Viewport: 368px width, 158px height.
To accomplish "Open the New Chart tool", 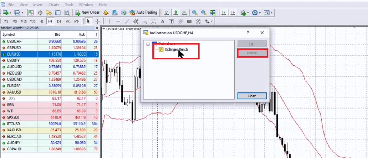I will click(6, 13).
